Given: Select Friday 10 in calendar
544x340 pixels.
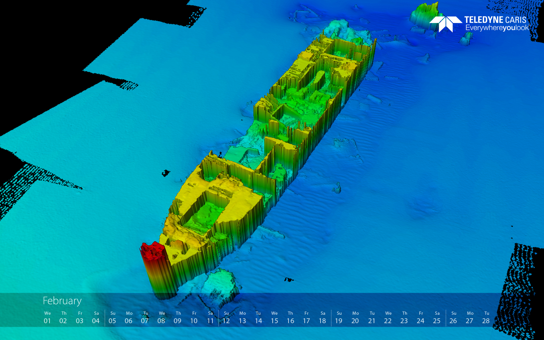Looking at the screenshot, I should pos(194,318).
